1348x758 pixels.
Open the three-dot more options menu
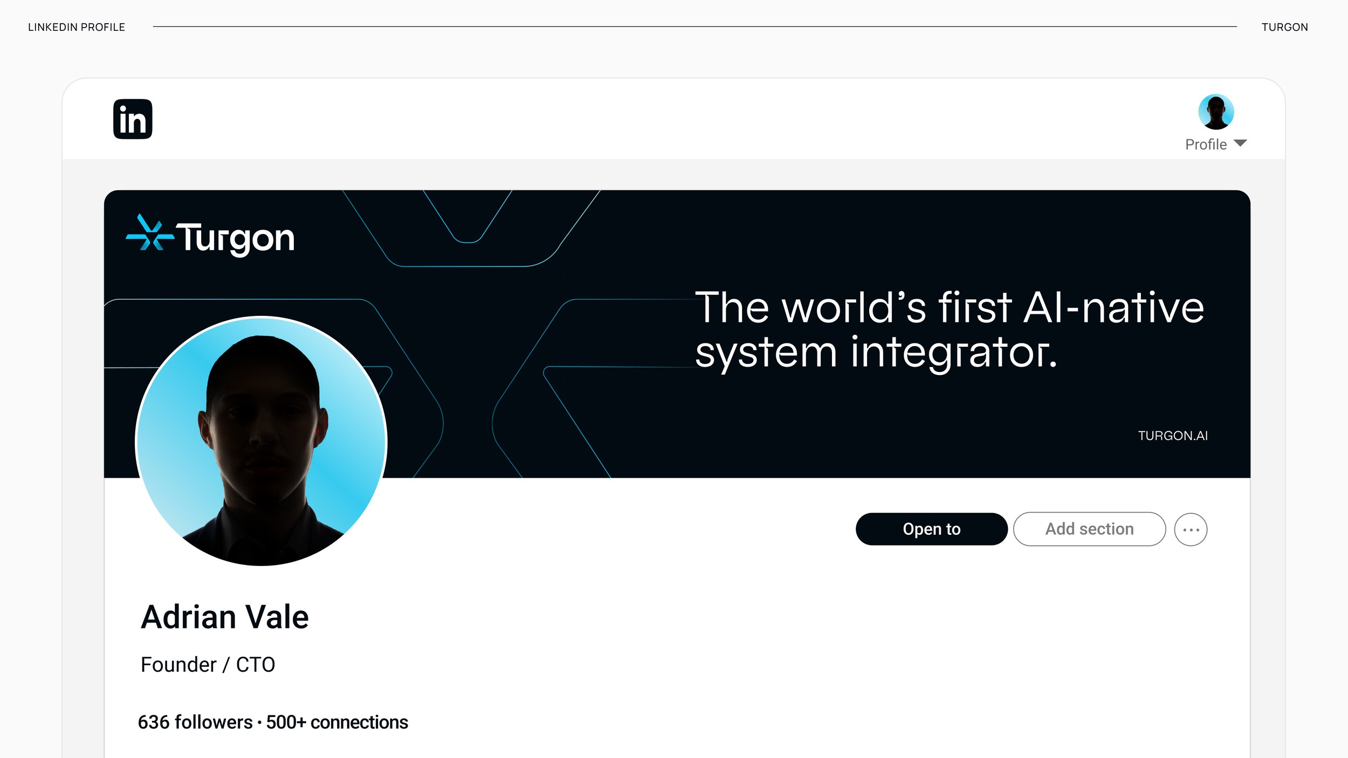(x=1191, y=529)
